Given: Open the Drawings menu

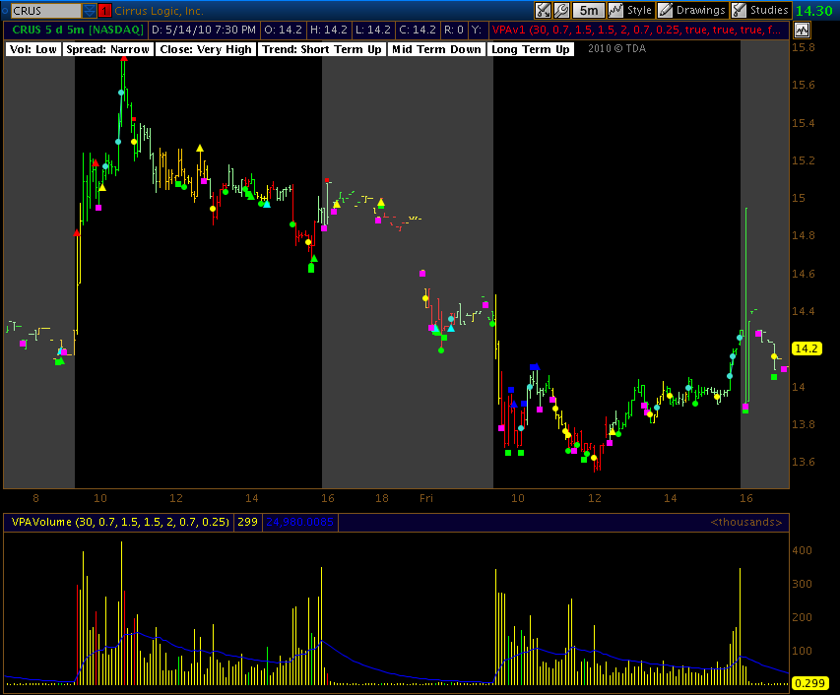Looking at the screenshot, I should [x=692, y=10].
